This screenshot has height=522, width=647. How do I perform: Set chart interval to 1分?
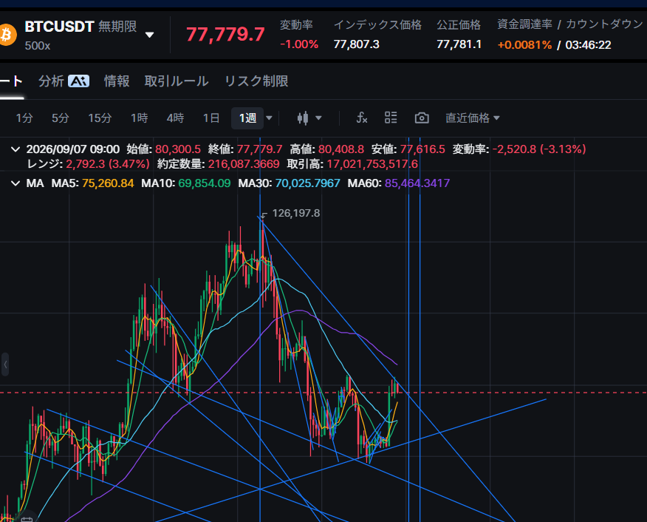coord(24,118)
